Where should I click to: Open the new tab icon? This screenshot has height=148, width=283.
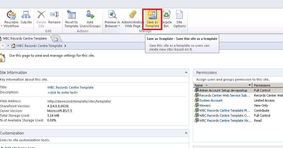click(56, 39)
